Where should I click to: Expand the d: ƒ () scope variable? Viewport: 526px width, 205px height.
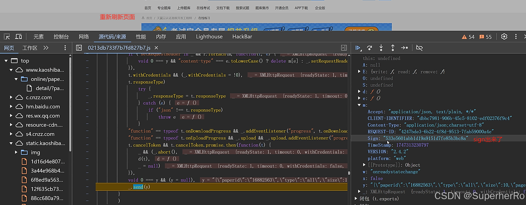pos(359,92)
